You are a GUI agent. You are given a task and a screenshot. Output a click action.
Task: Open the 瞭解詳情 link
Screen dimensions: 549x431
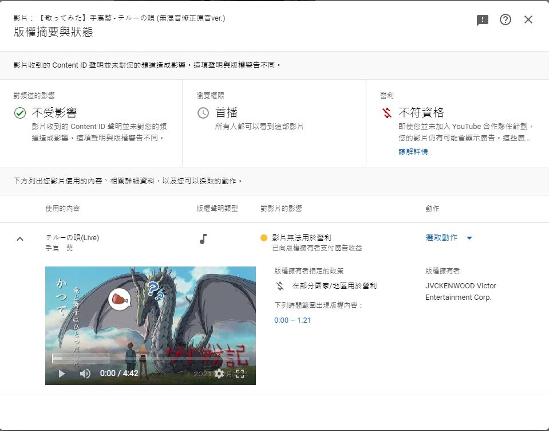pos(413,151)
